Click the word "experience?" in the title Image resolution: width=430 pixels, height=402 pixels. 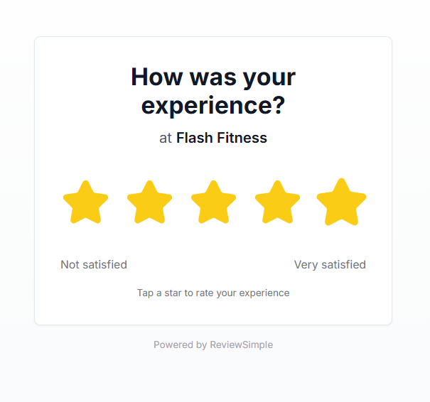click(213, 106)
